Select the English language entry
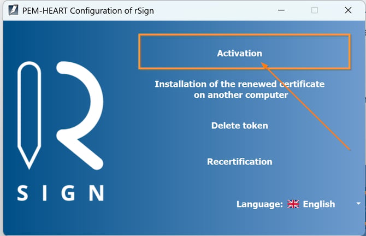Viewport: 366px width, 236px height. [319, 204]
